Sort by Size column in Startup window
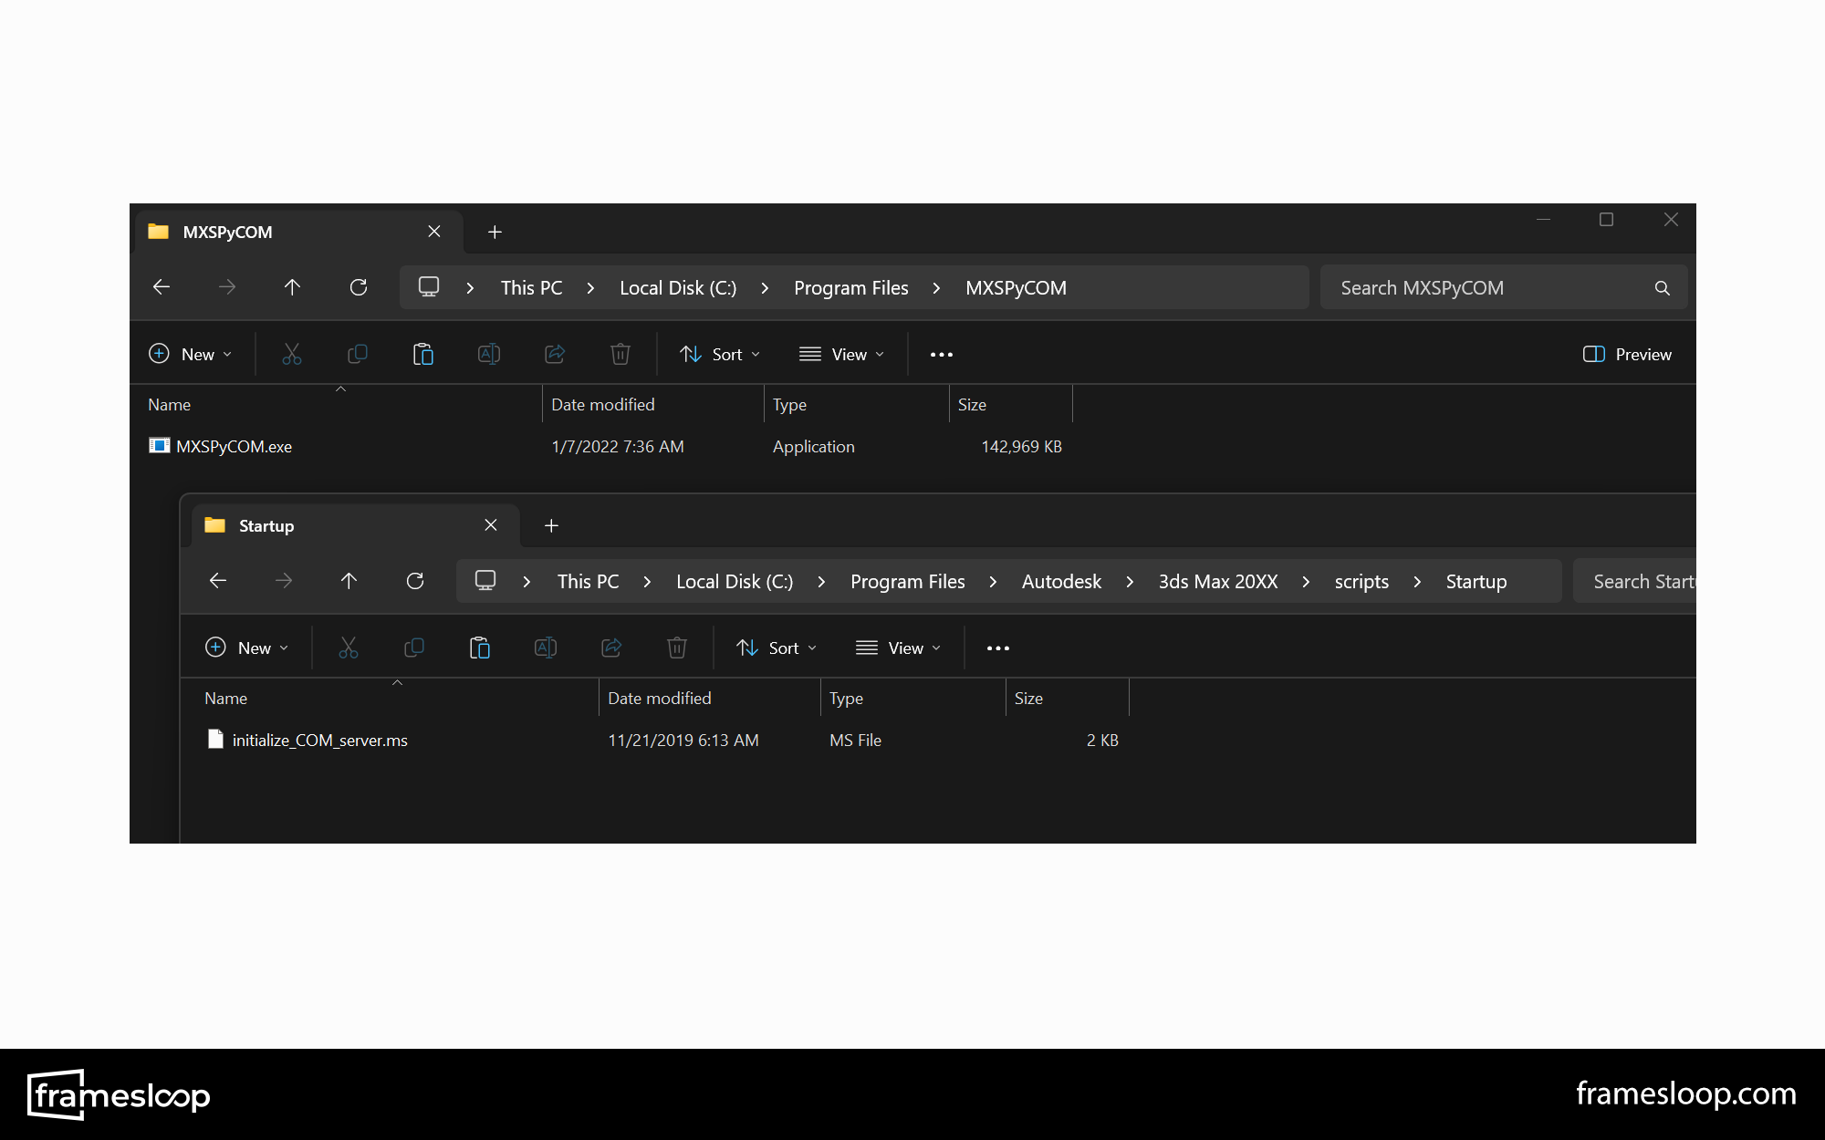The height and width of the screenshot is (1140, 1825). [x=1068, y=699]
